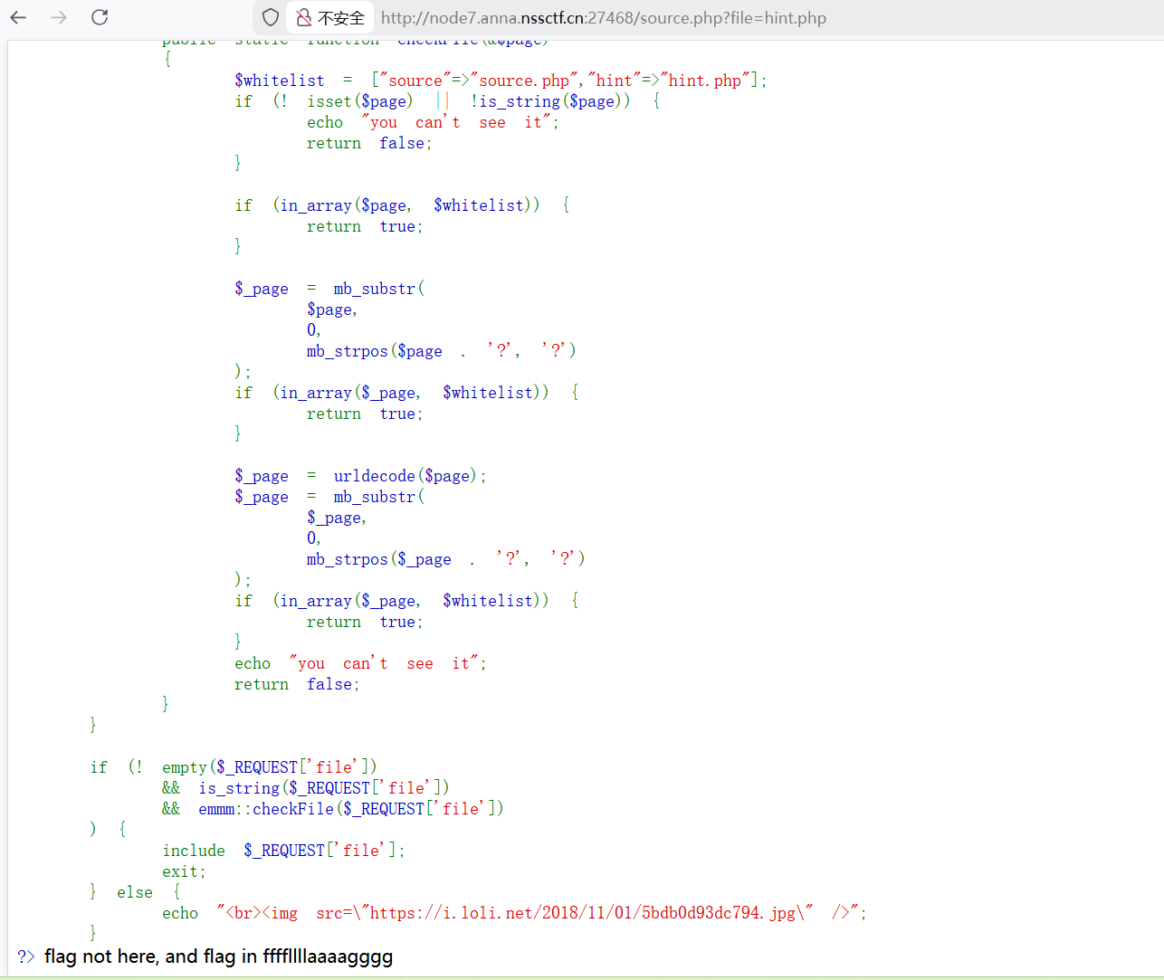Click the empty($_REQUEST['file']) condition

coord(269,767)
